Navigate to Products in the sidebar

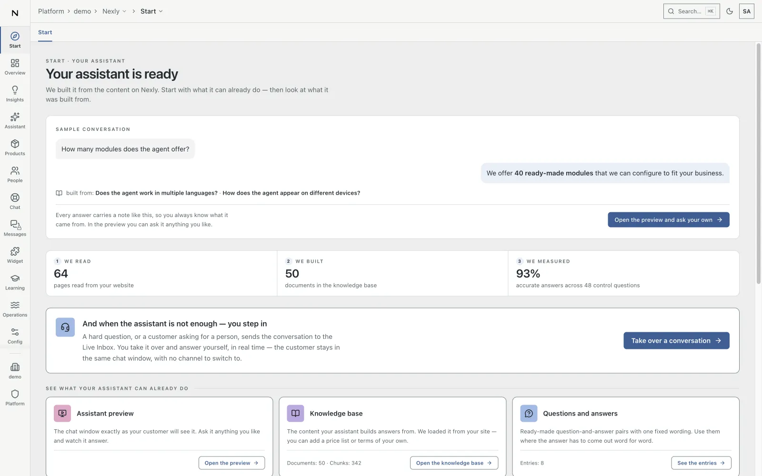(15, 148)
